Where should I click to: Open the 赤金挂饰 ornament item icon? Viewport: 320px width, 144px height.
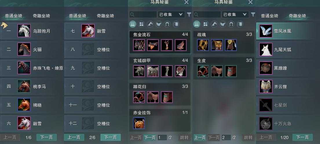139,123
